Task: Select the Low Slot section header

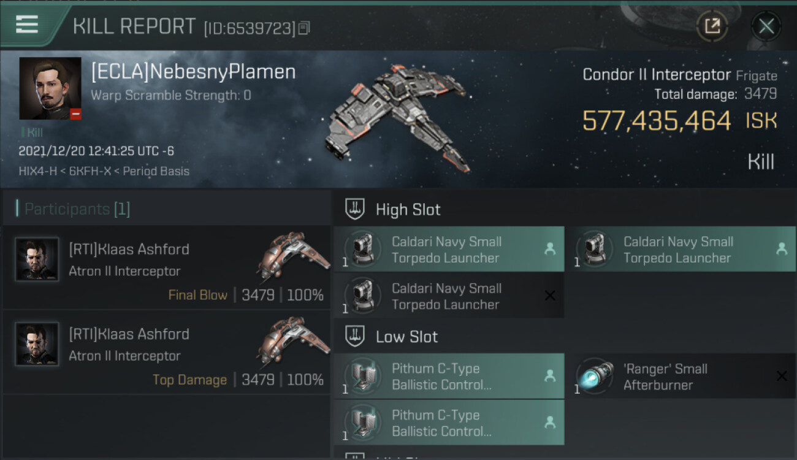Action: pos(406,337)
